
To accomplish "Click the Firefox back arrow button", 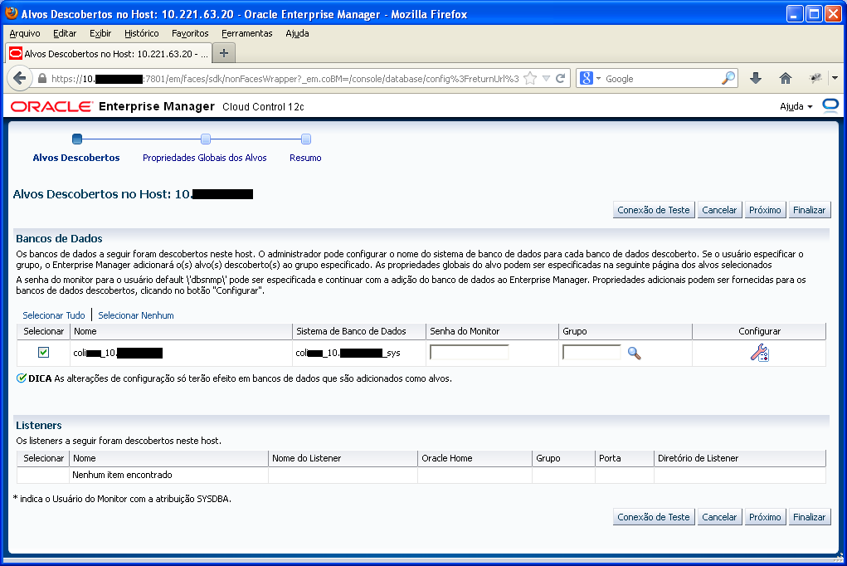I will point(19,78).
